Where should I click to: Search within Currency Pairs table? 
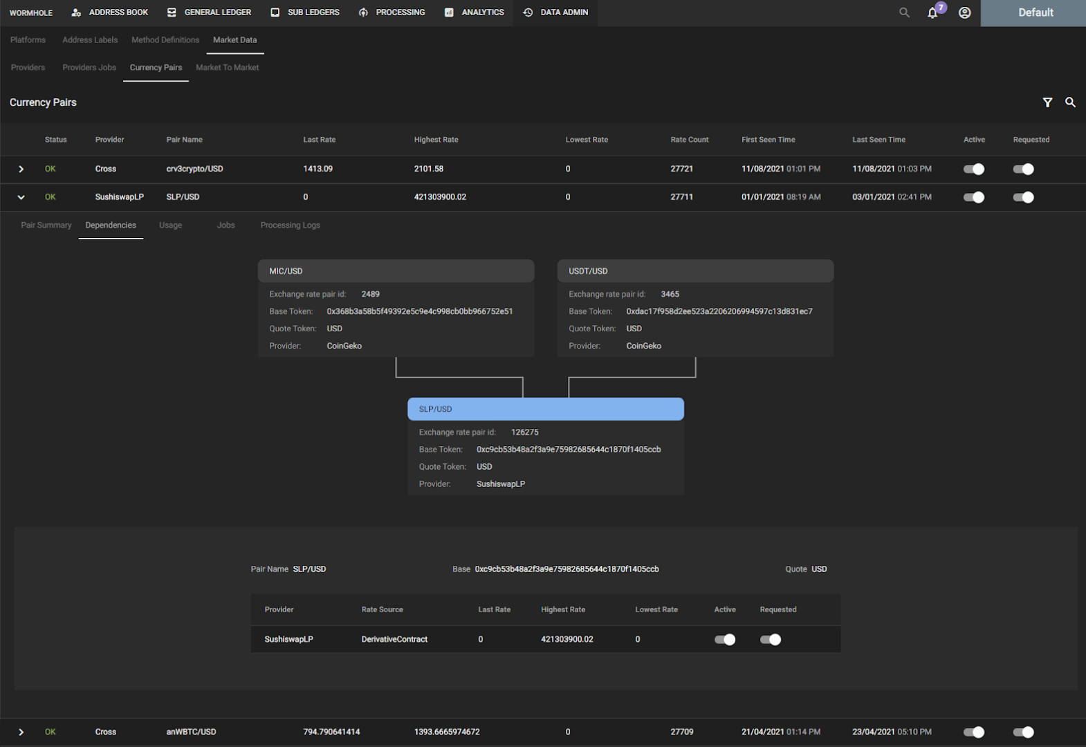tap(1070, 102)
